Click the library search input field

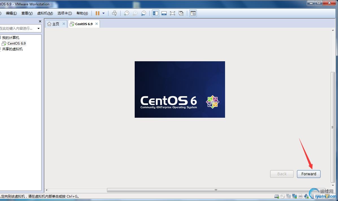(x=18, y=29)
